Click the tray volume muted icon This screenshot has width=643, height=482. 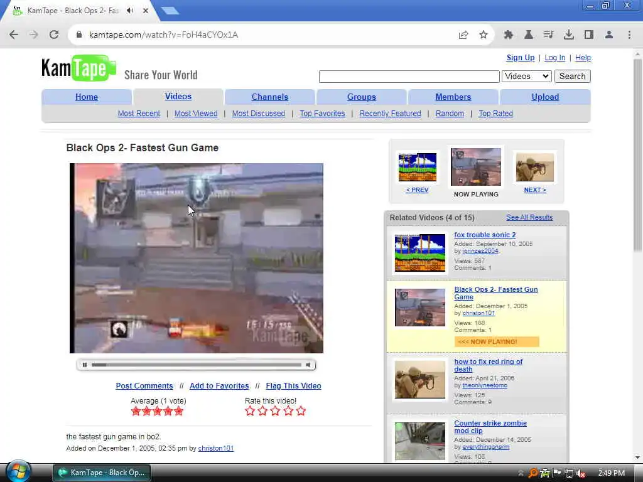(x=581, y=473)
